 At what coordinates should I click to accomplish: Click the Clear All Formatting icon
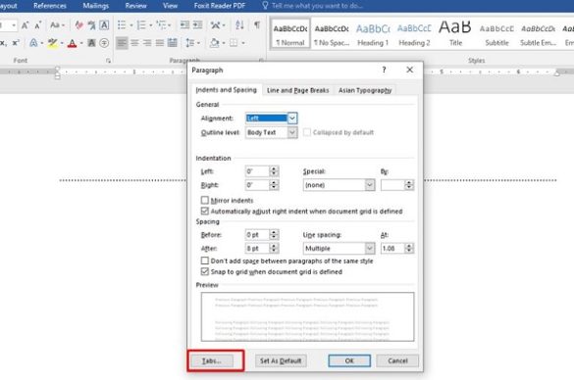pos(78,25)
